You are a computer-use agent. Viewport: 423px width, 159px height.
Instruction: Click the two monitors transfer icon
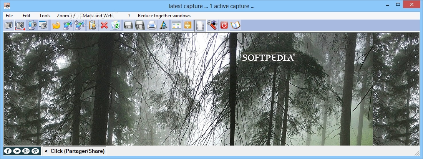pos(68,25)
